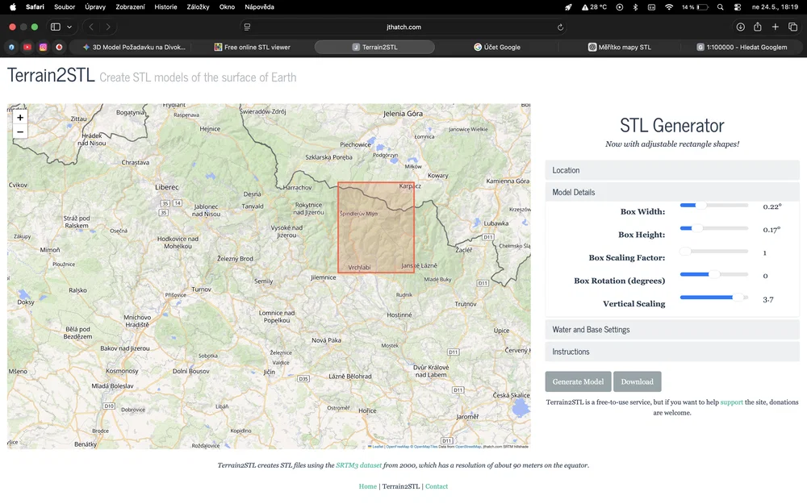Image resolution: width=807 pixels, height=504 pixels.
Task: Click the play circle menu bar icon
Action: [620, 6]
